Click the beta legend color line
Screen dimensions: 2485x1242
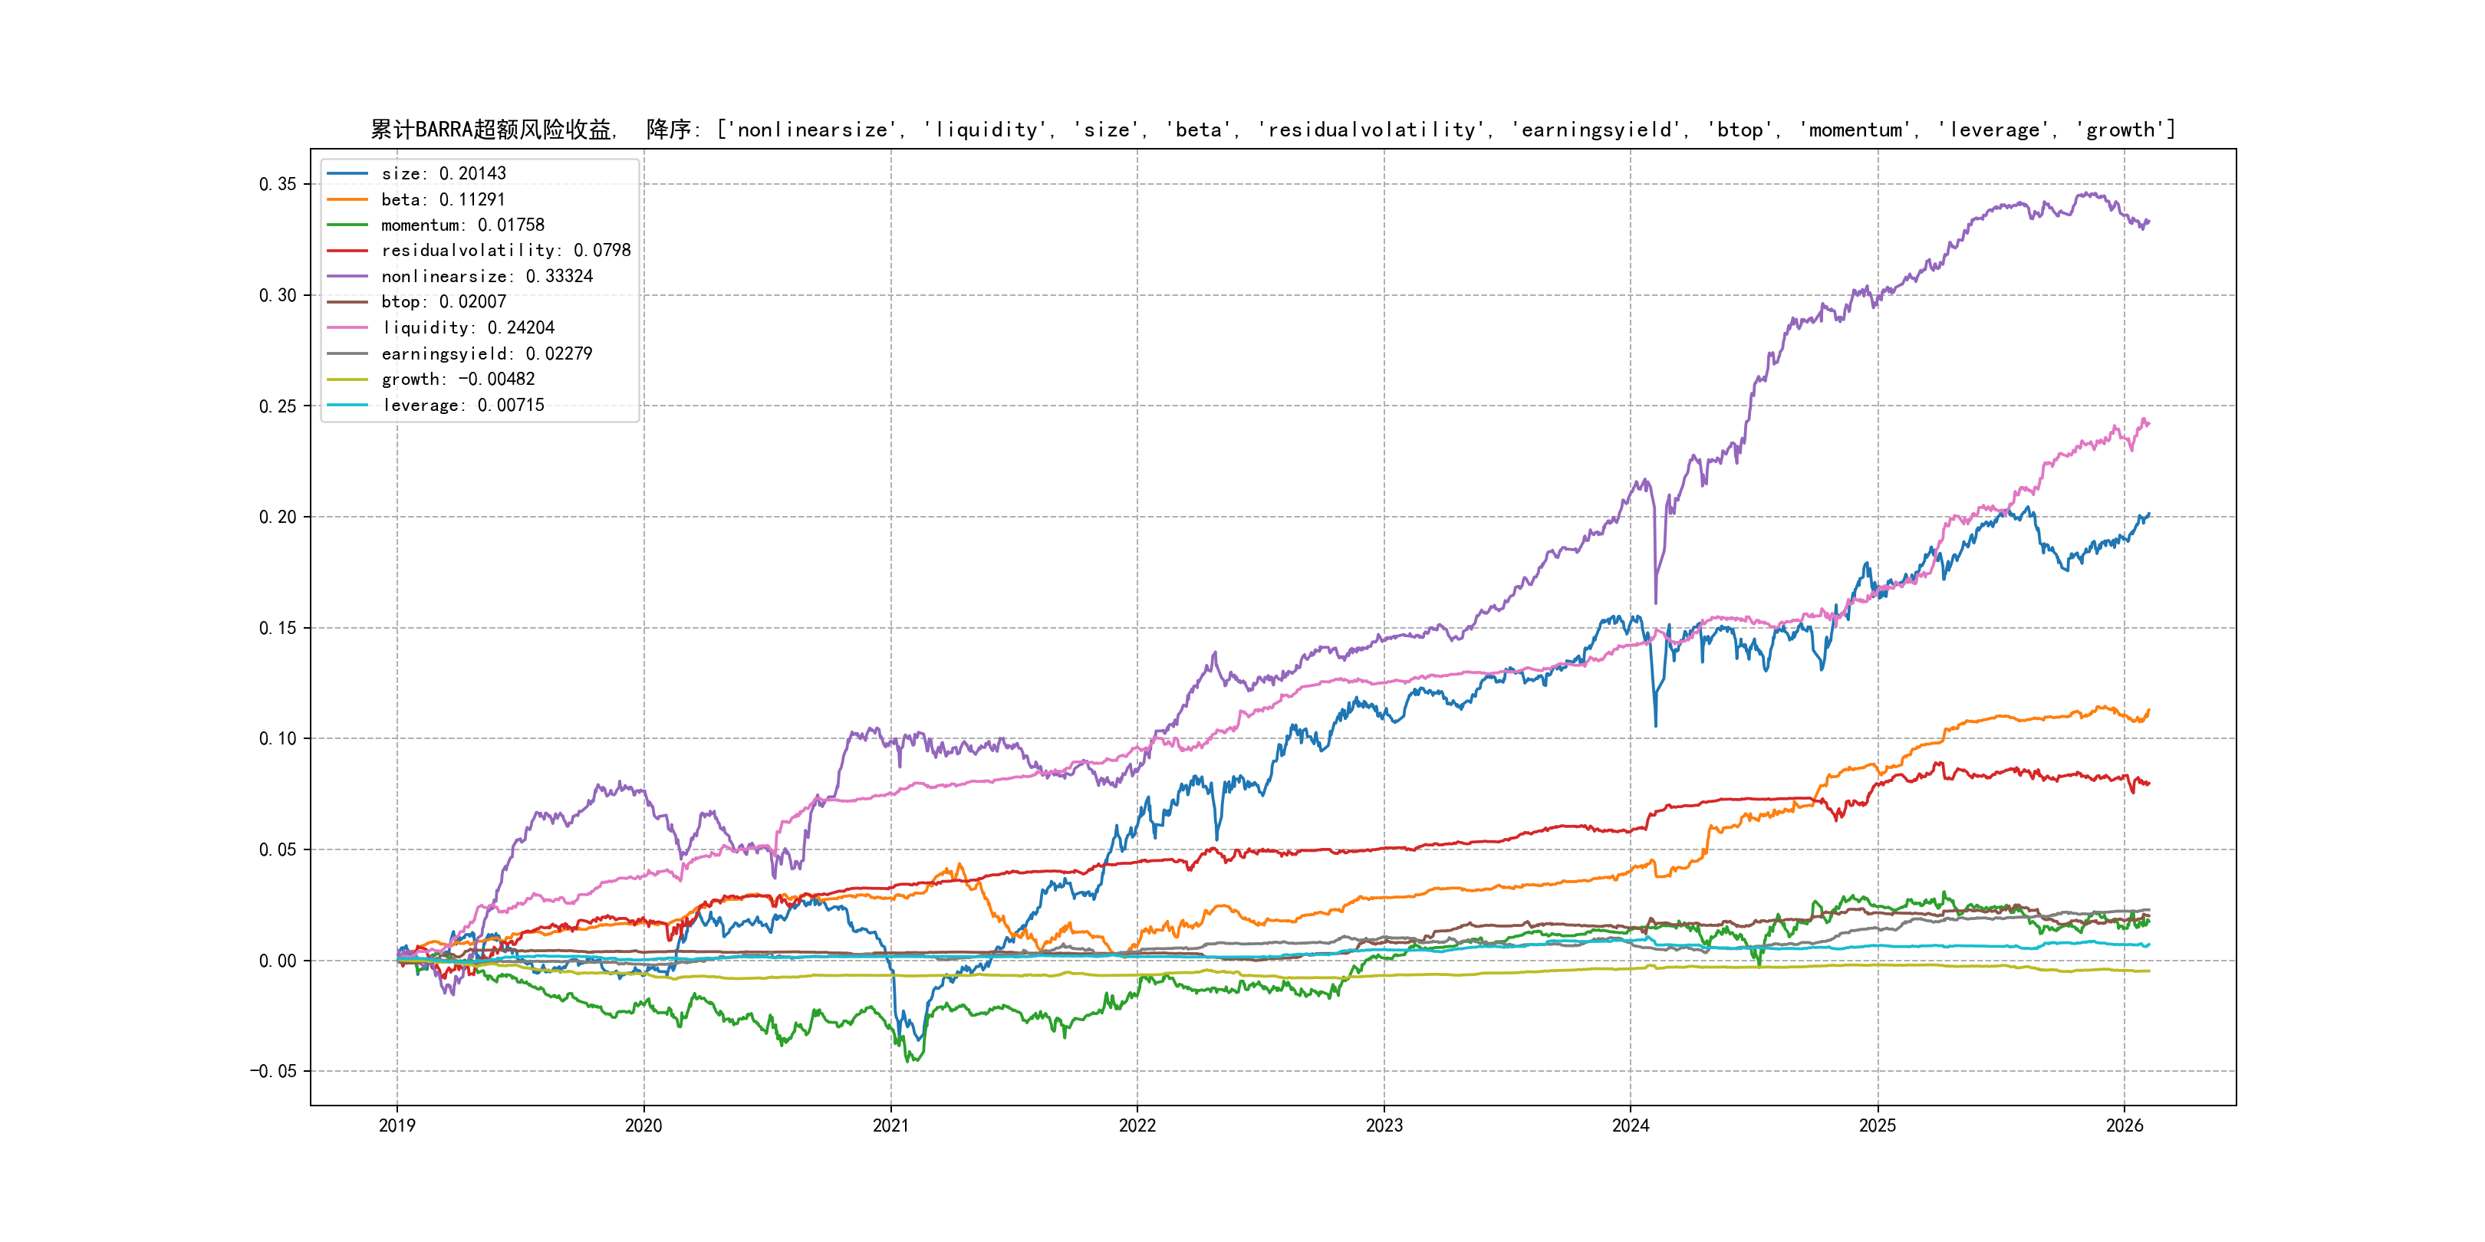347,199
